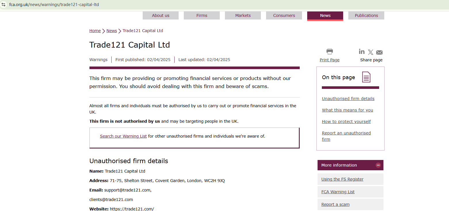The image size is (449, 211).
Task: Share page via email envelope icon
Action: (x=379, y=52)
